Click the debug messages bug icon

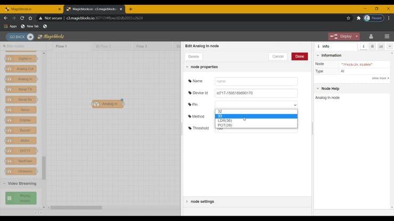[372, 46]
